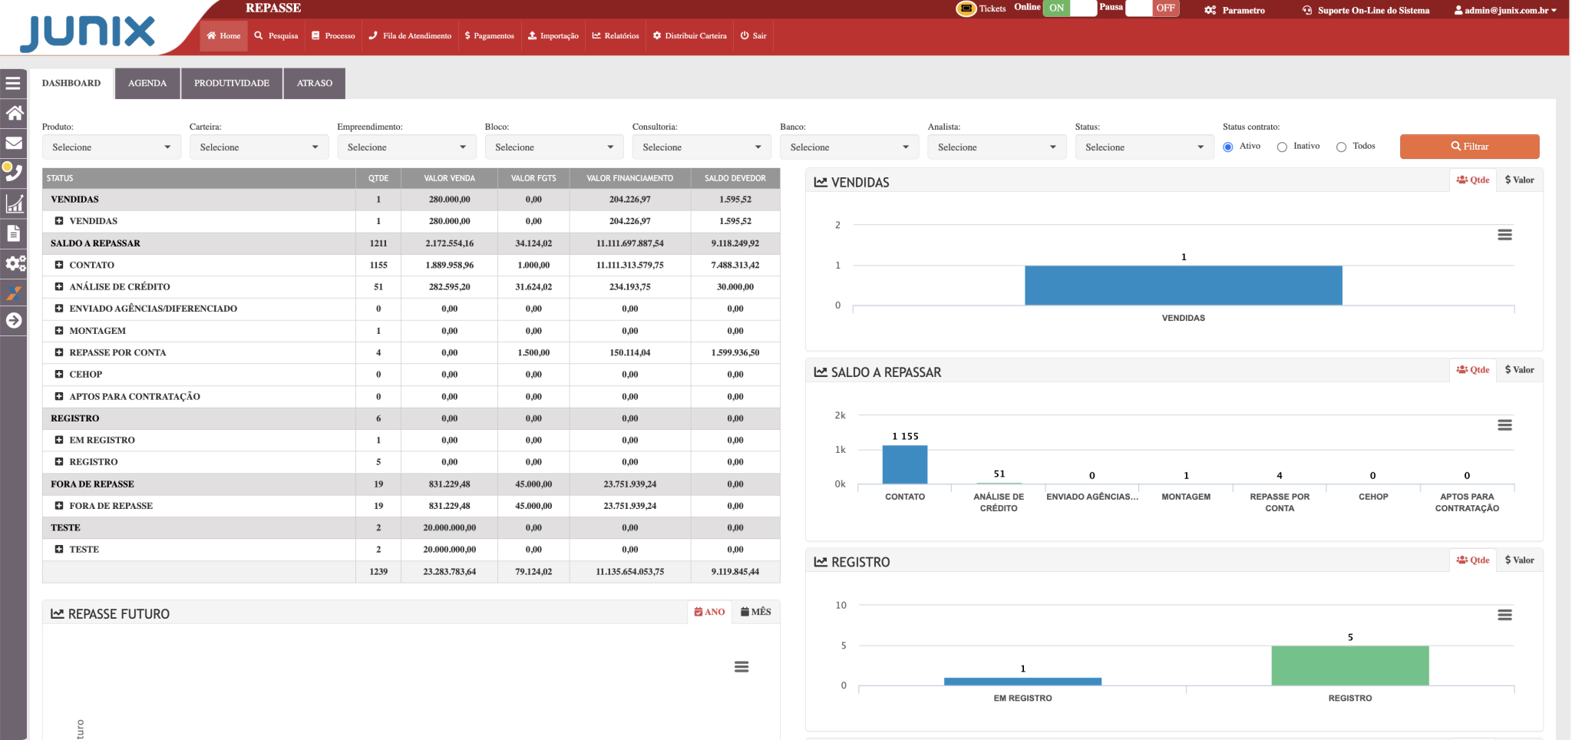Open the Relatórios menu item

(x=616, y=36)
